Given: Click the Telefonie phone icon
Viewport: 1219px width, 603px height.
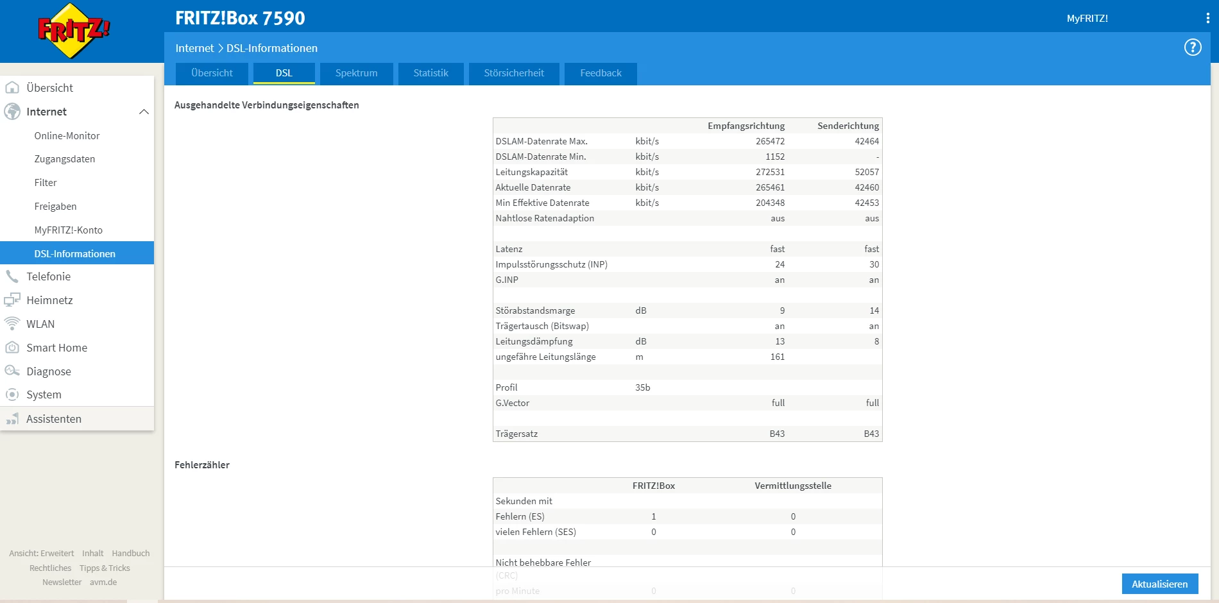Looking at the screenshot, I should tap(12, 276).
